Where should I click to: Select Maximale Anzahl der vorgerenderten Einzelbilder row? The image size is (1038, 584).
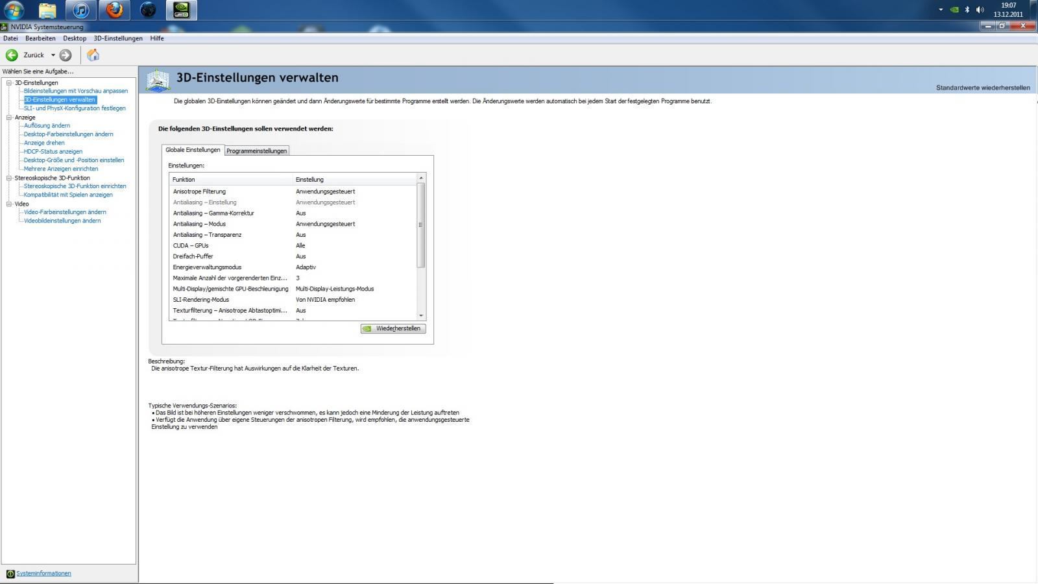click(293, 278)
